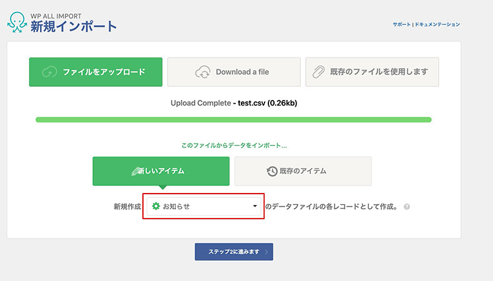The width and height of the screenshot is (493, 281).
Task: Open the サポート link
Action: tap(401, 24)
